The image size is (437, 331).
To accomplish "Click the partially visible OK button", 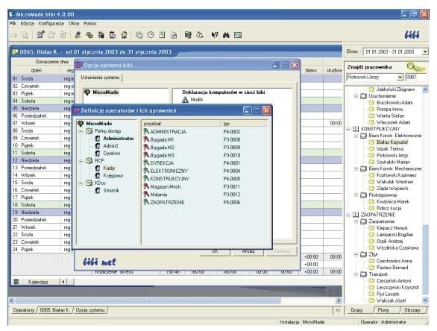I will click(215, 251).
